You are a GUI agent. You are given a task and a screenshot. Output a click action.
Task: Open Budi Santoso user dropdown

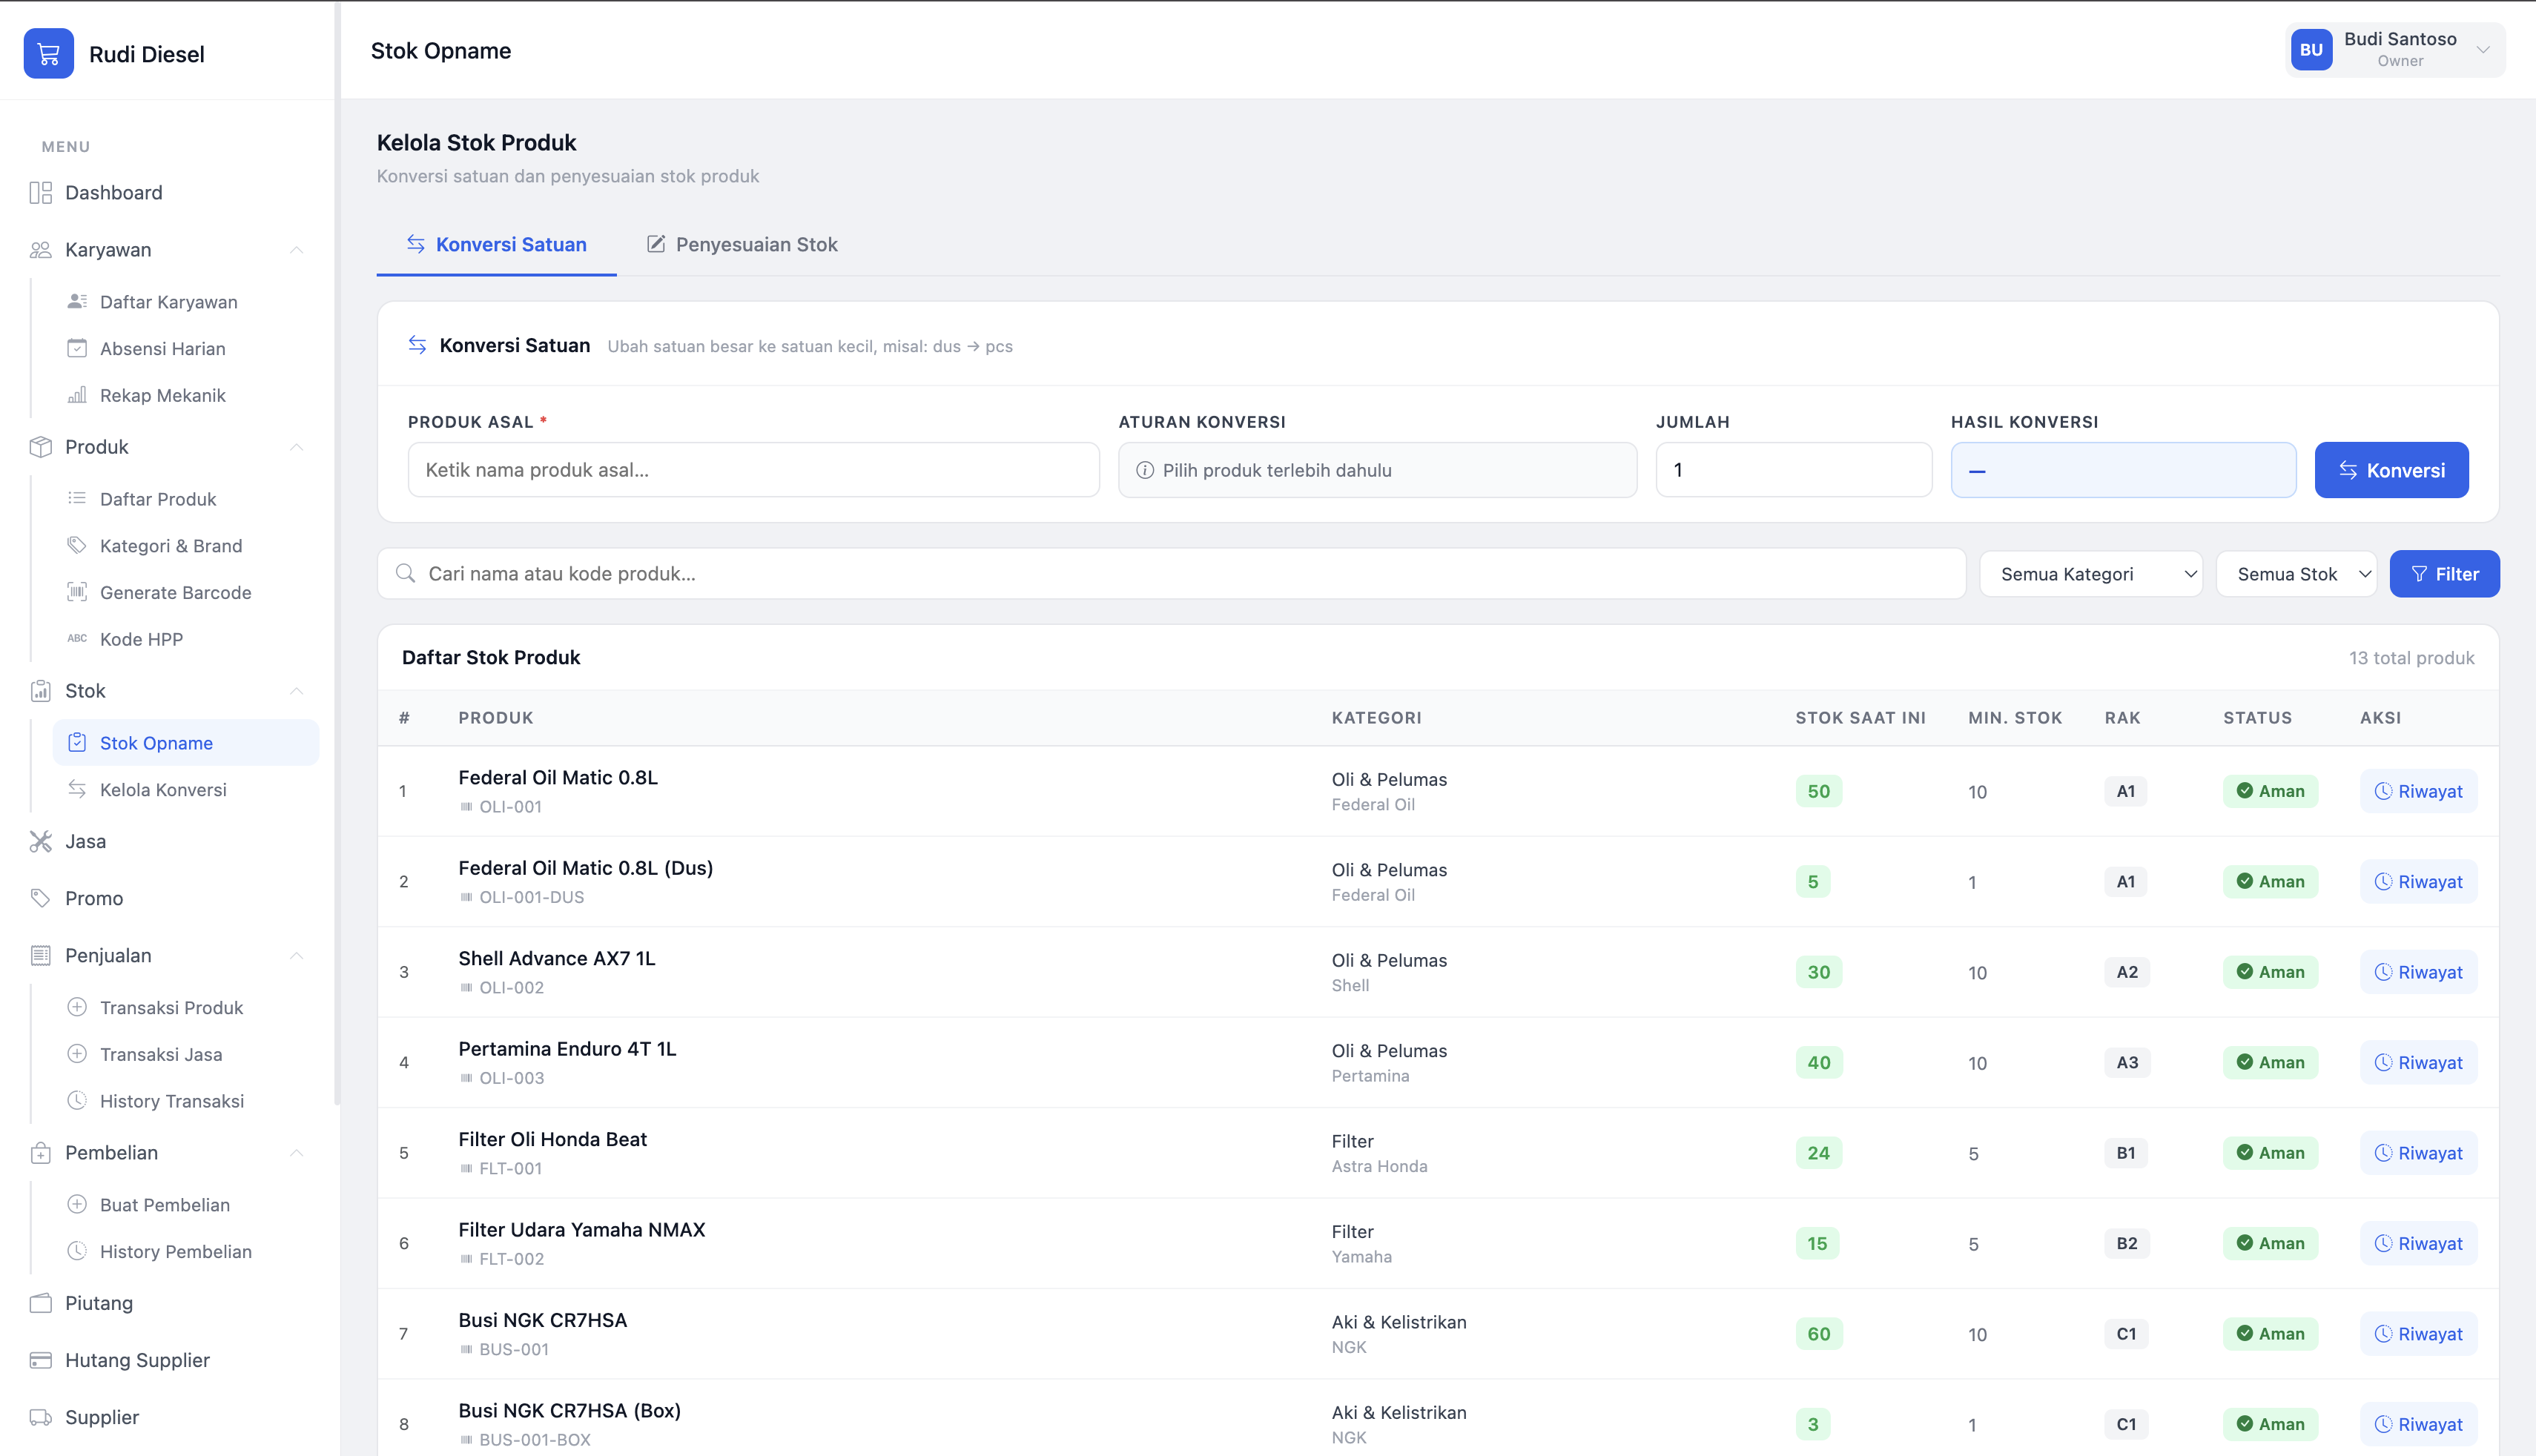point(2395,50)
